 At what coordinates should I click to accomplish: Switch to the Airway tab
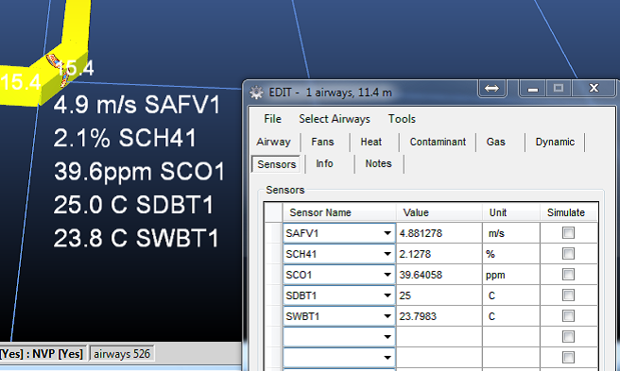click(x=273, y=142)
